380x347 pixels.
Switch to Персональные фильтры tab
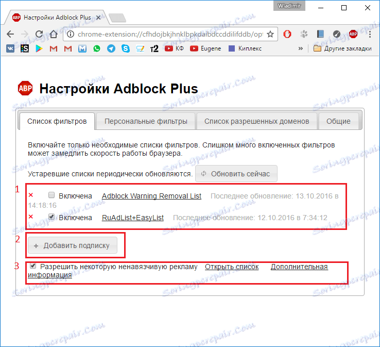click(146, 121)
